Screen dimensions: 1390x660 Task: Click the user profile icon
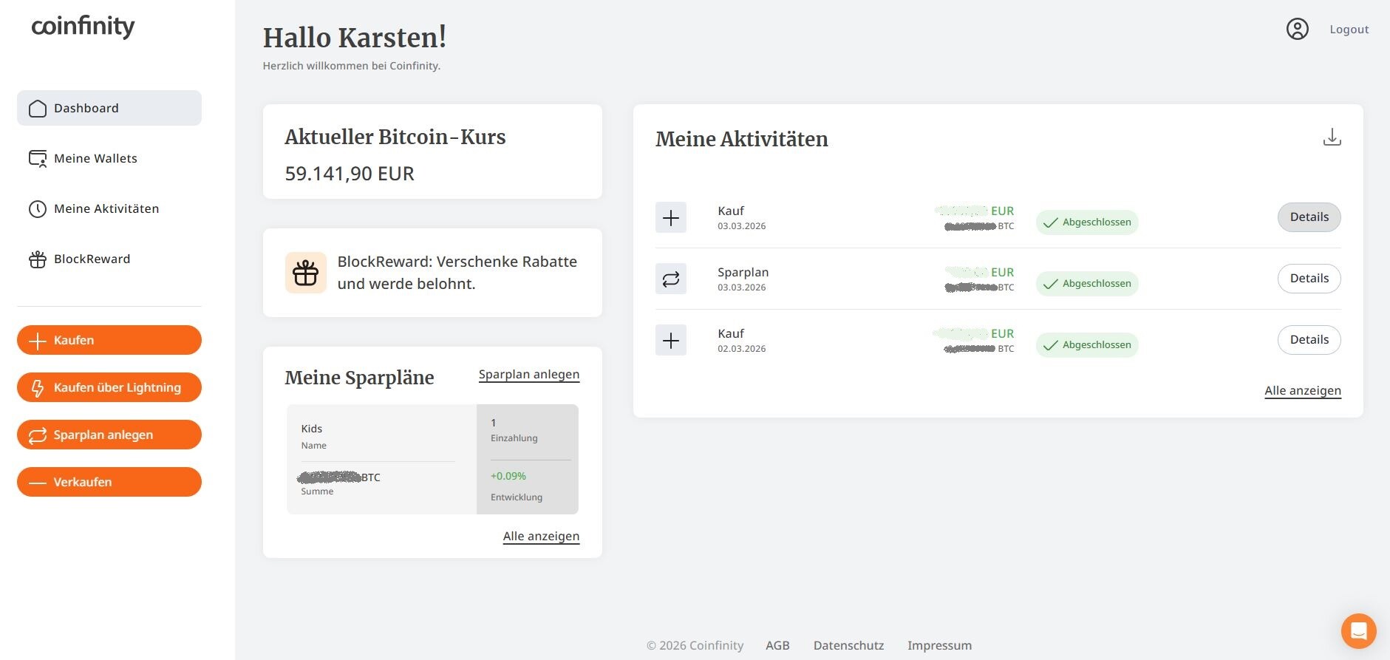[1297, 29]
